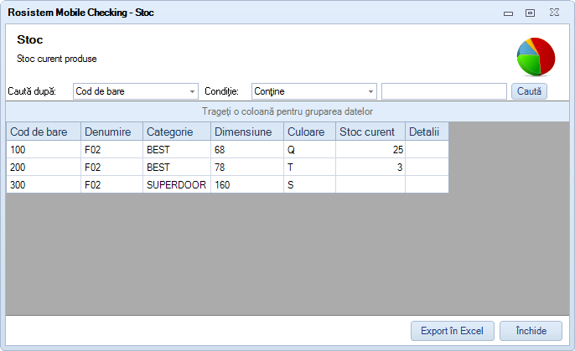
Task: Maximize the Stoc window
Action: [530, 13]
